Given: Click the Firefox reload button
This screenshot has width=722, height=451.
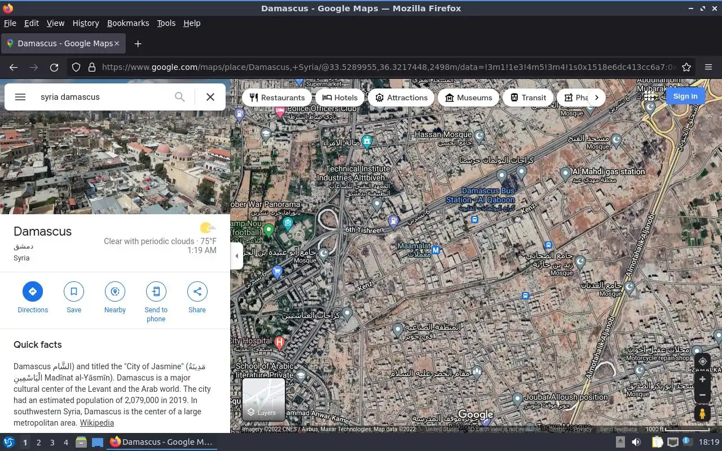Looking at the screenshot, I should [x=54, y=67].
